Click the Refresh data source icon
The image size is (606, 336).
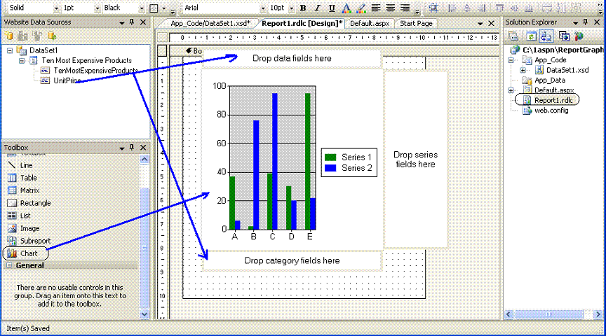click(x=52, y=36)
